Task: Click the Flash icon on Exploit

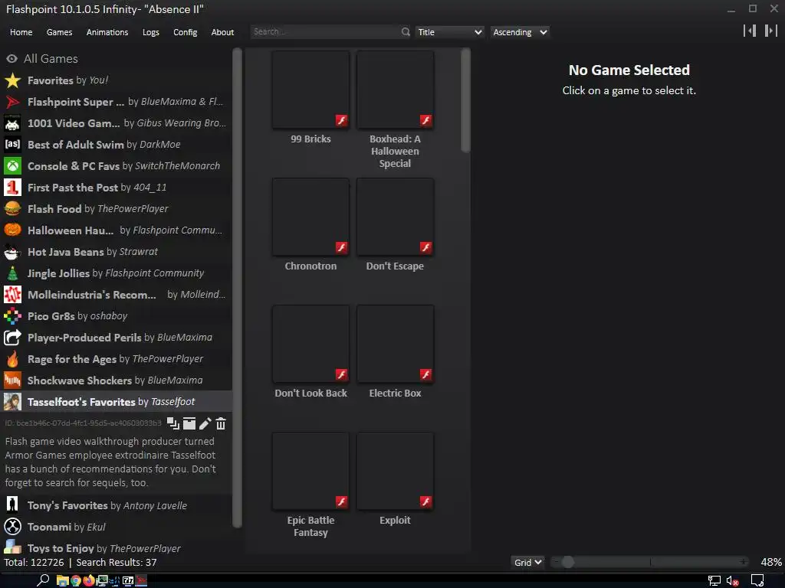Action: tap(425, 501)
